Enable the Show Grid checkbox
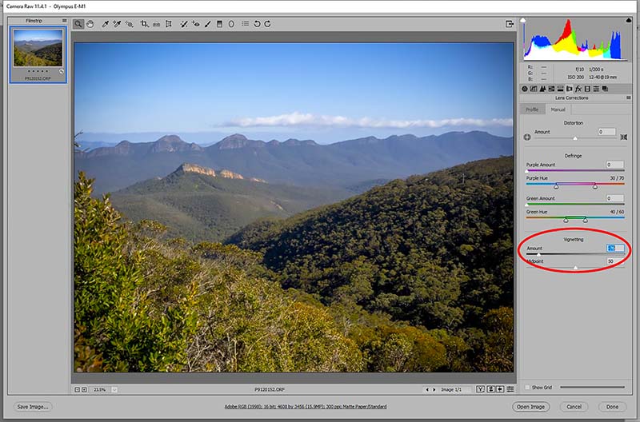Screen dimensions: 640x422 coord(527,388)
